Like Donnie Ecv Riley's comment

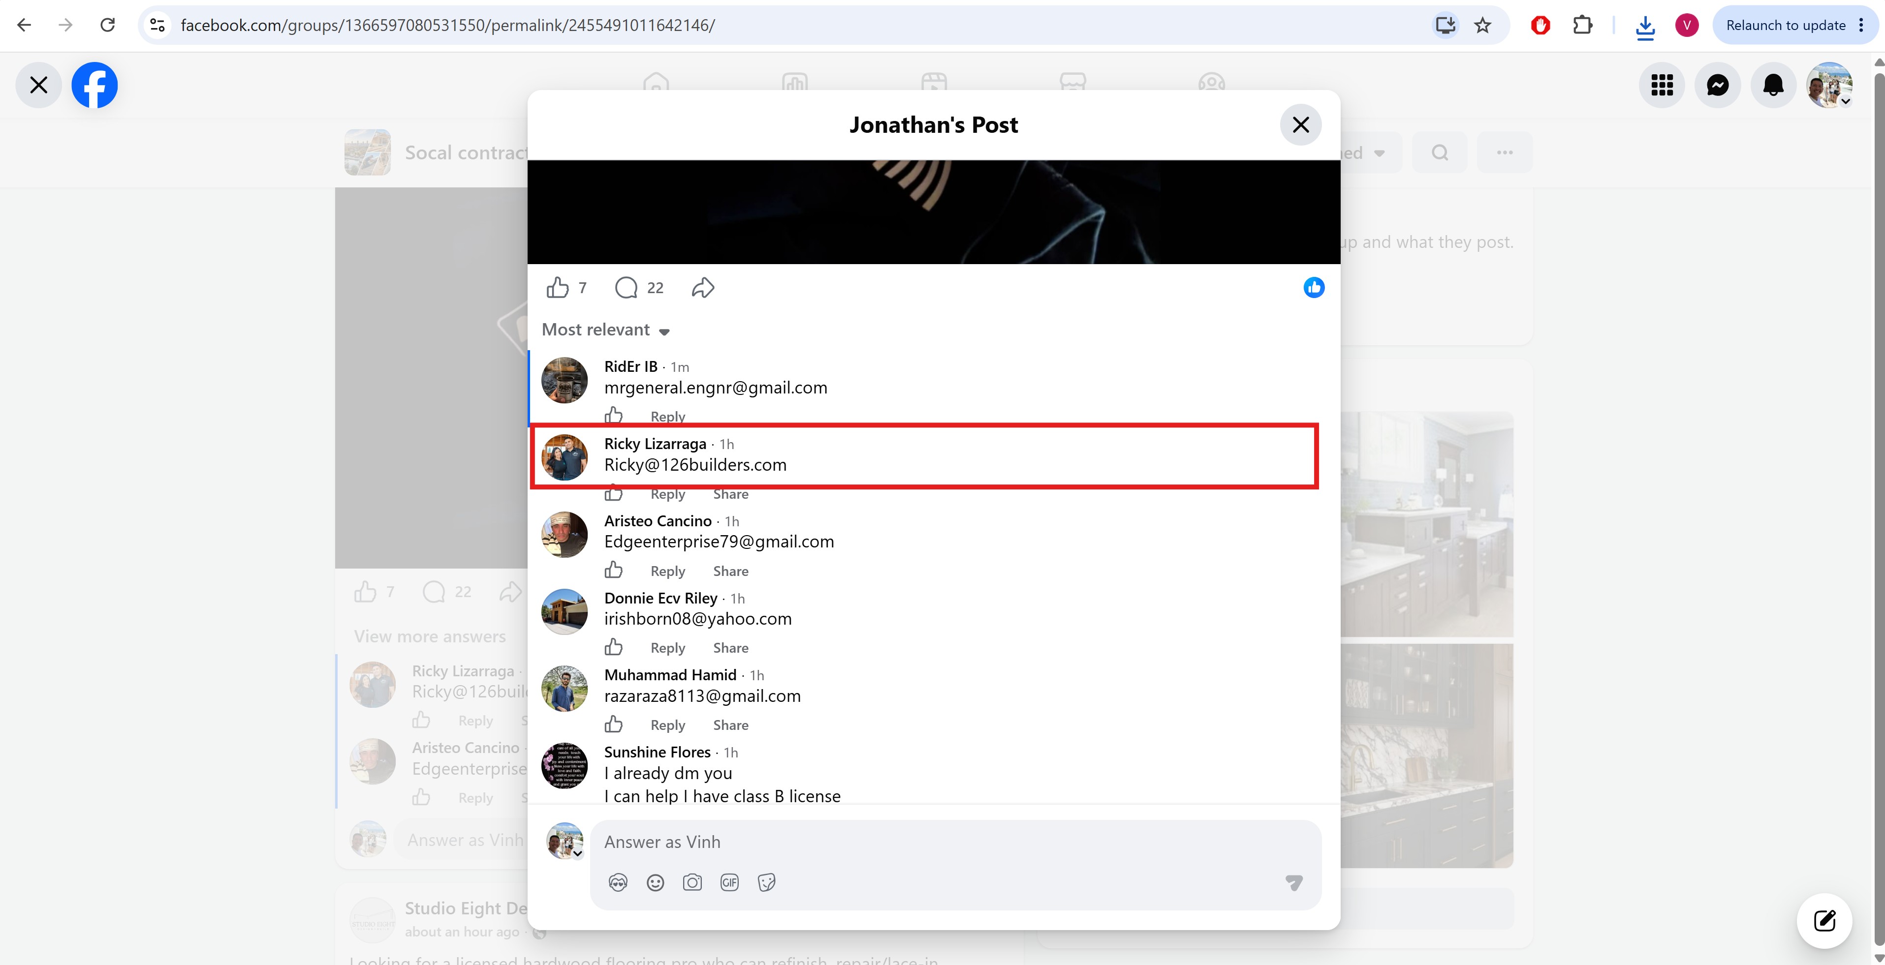point(614,647)
